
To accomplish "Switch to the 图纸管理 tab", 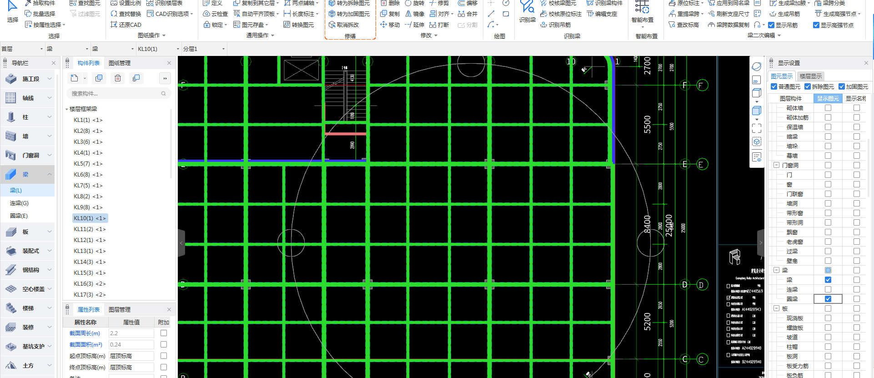I will point(120,63).
